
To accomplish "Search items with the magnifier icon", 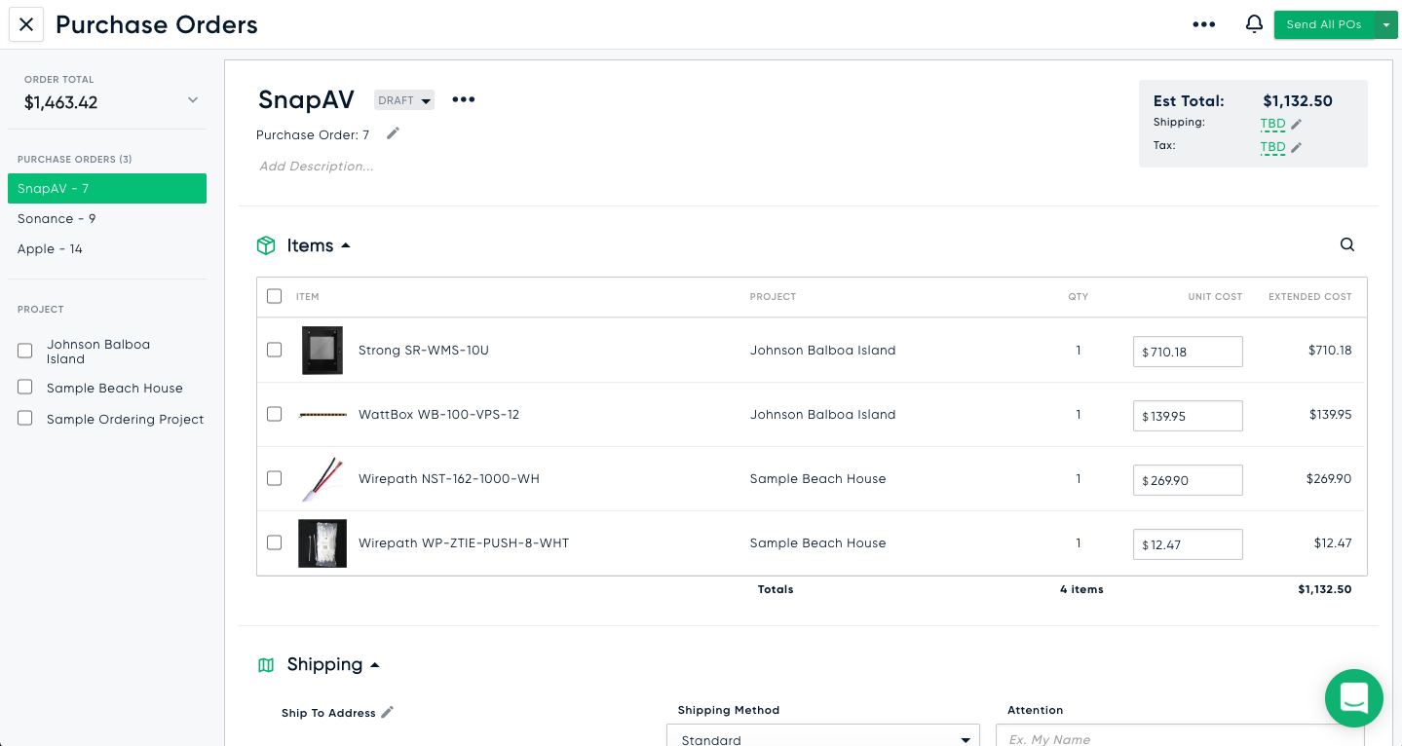I will tap(1347, 244).
